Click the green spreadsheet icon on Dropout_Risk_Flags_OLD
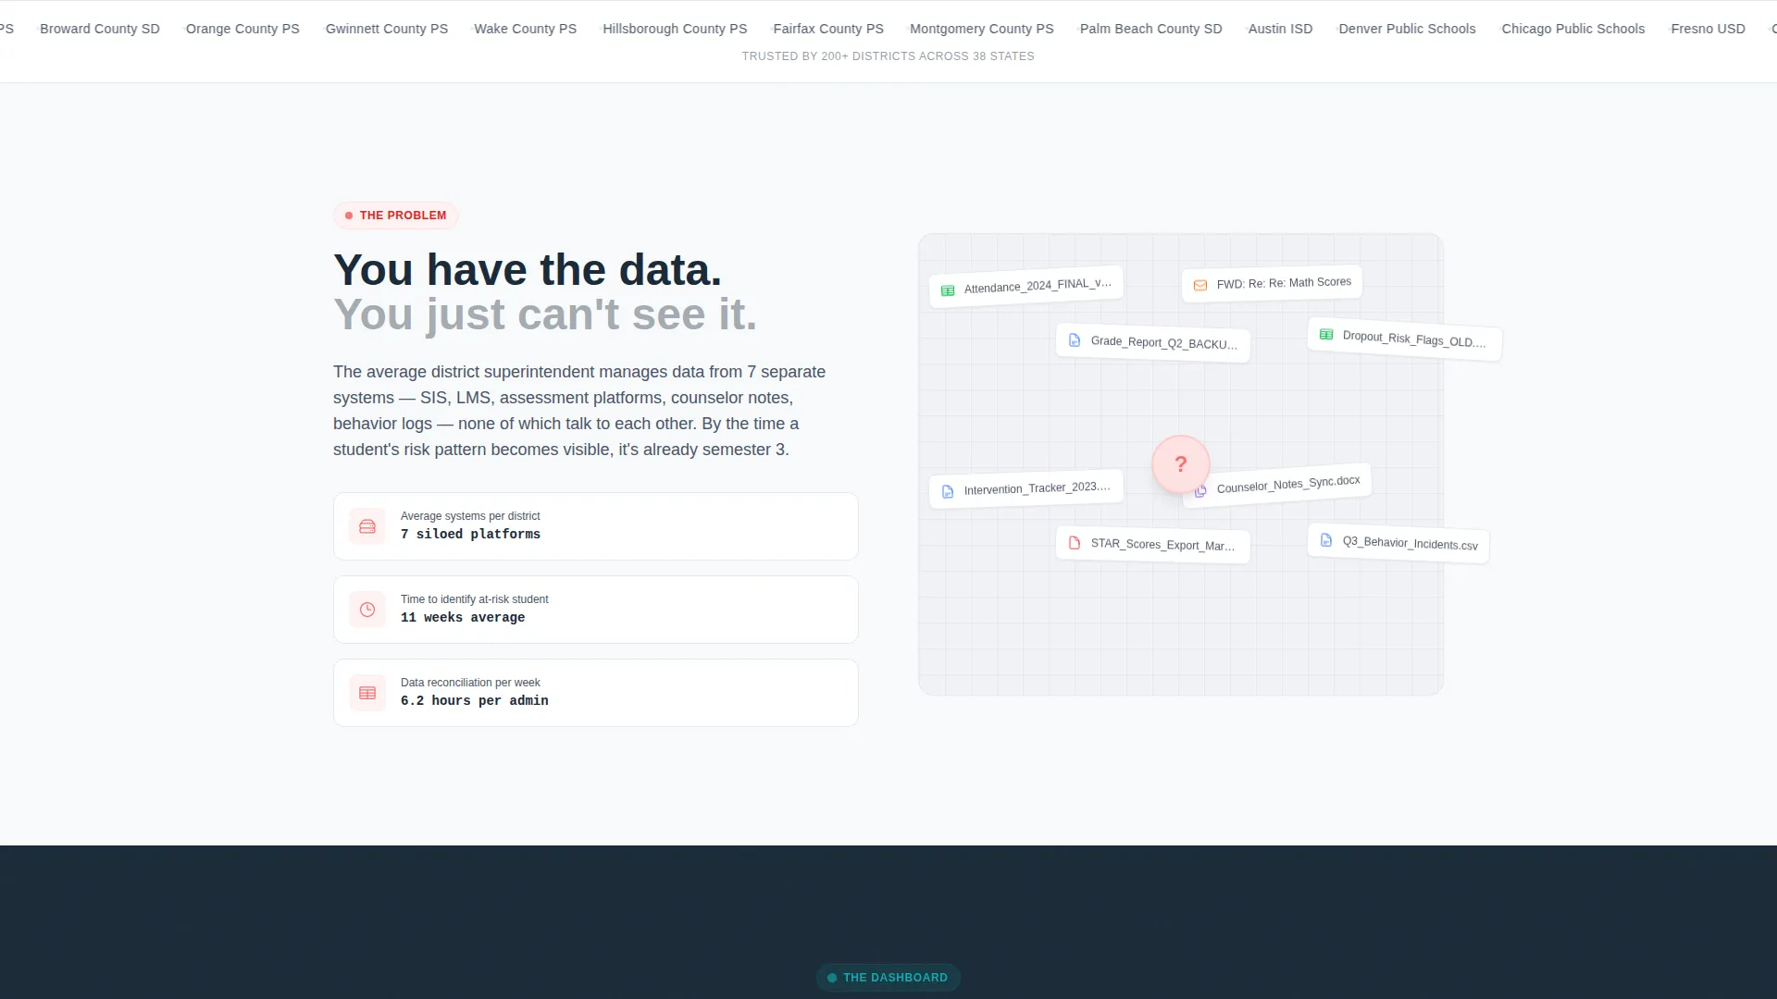This screenshot has width=1777, height=999. [1326, 335]
